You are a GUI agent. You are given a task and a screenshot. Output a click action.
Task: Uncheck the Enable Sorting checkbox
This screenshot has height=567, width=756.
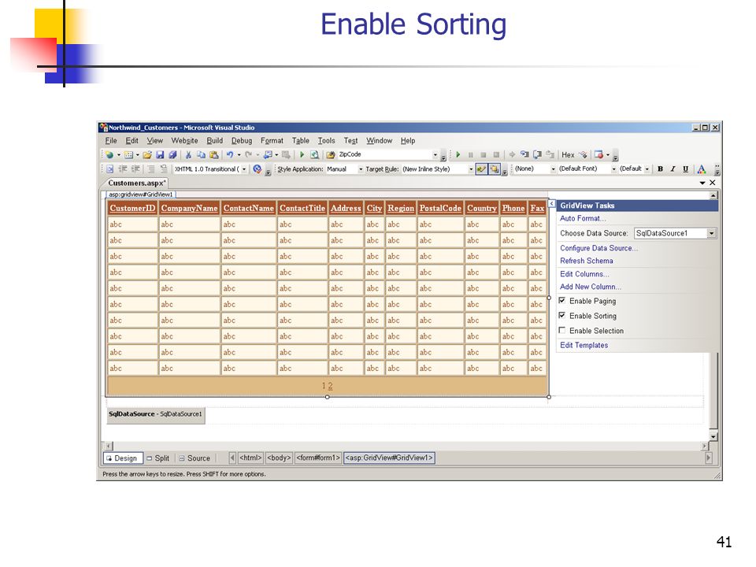tap(562, 315)
